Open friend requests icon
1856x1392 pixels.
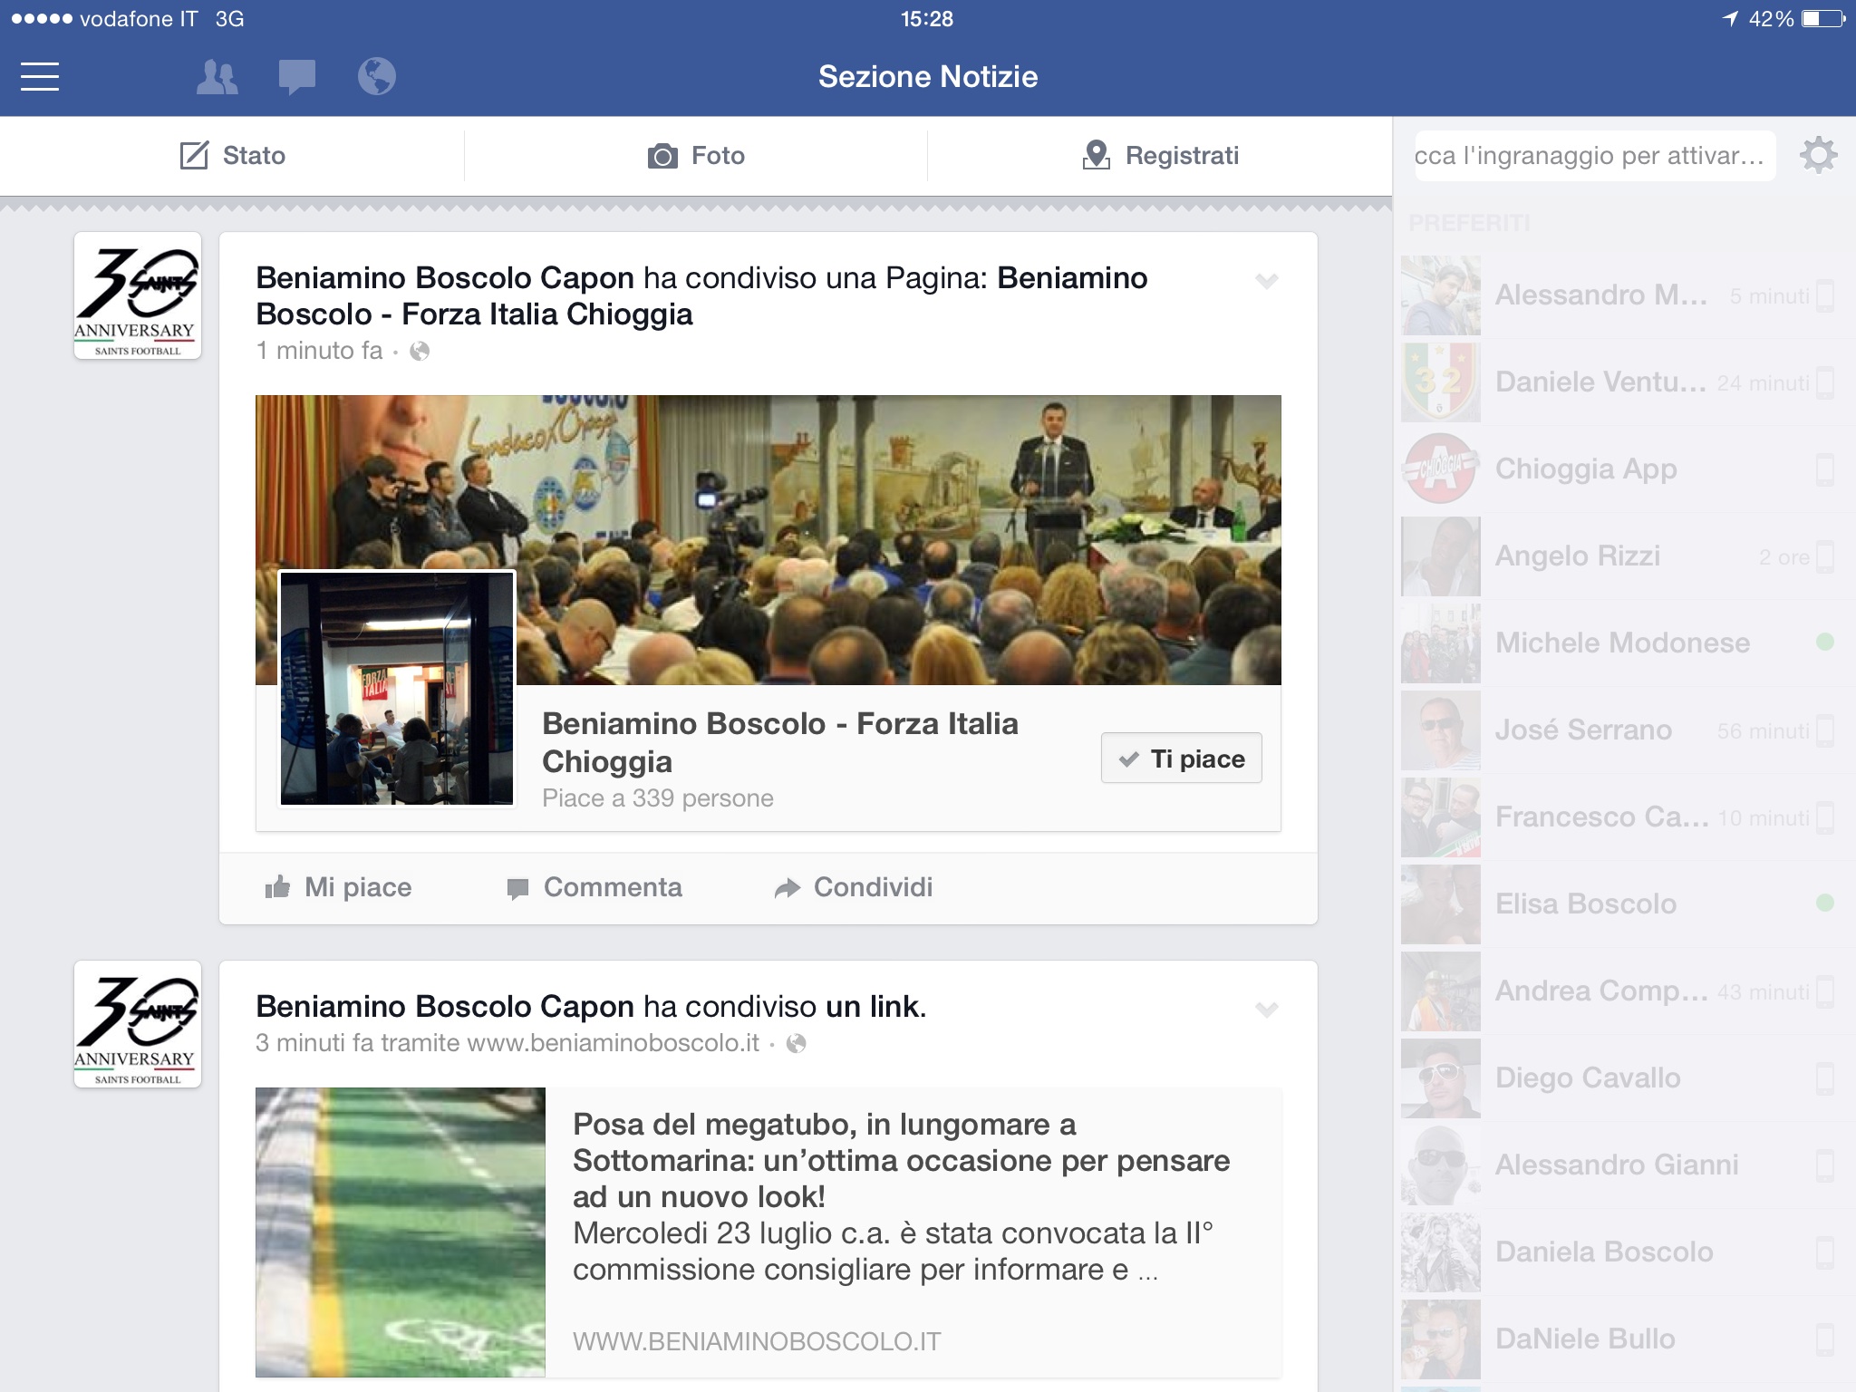click(x=217, y=77)
